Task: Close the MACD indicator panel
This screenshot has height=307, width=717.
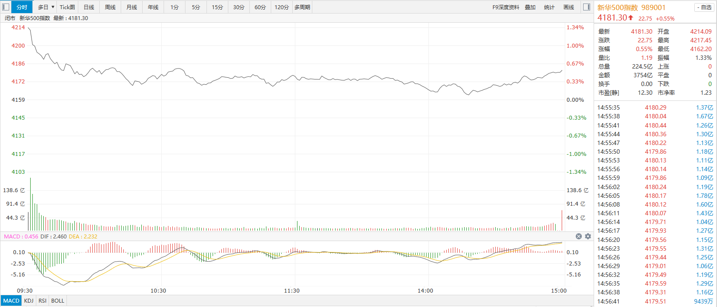Action: (579, 236)
